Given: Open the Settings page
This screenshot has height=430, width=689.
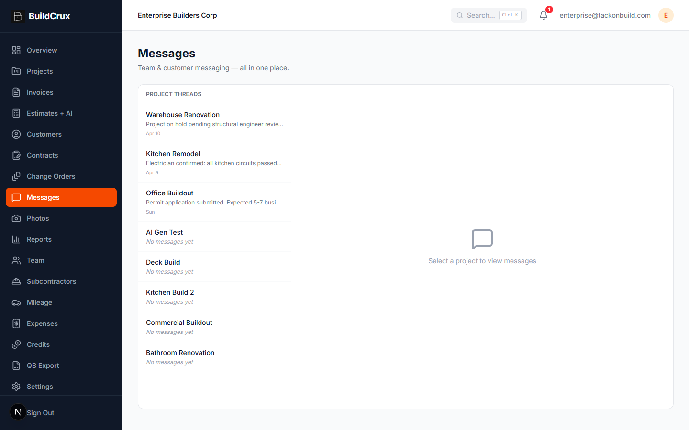Looking at the screenshot, I should click(x=61, y=387).
